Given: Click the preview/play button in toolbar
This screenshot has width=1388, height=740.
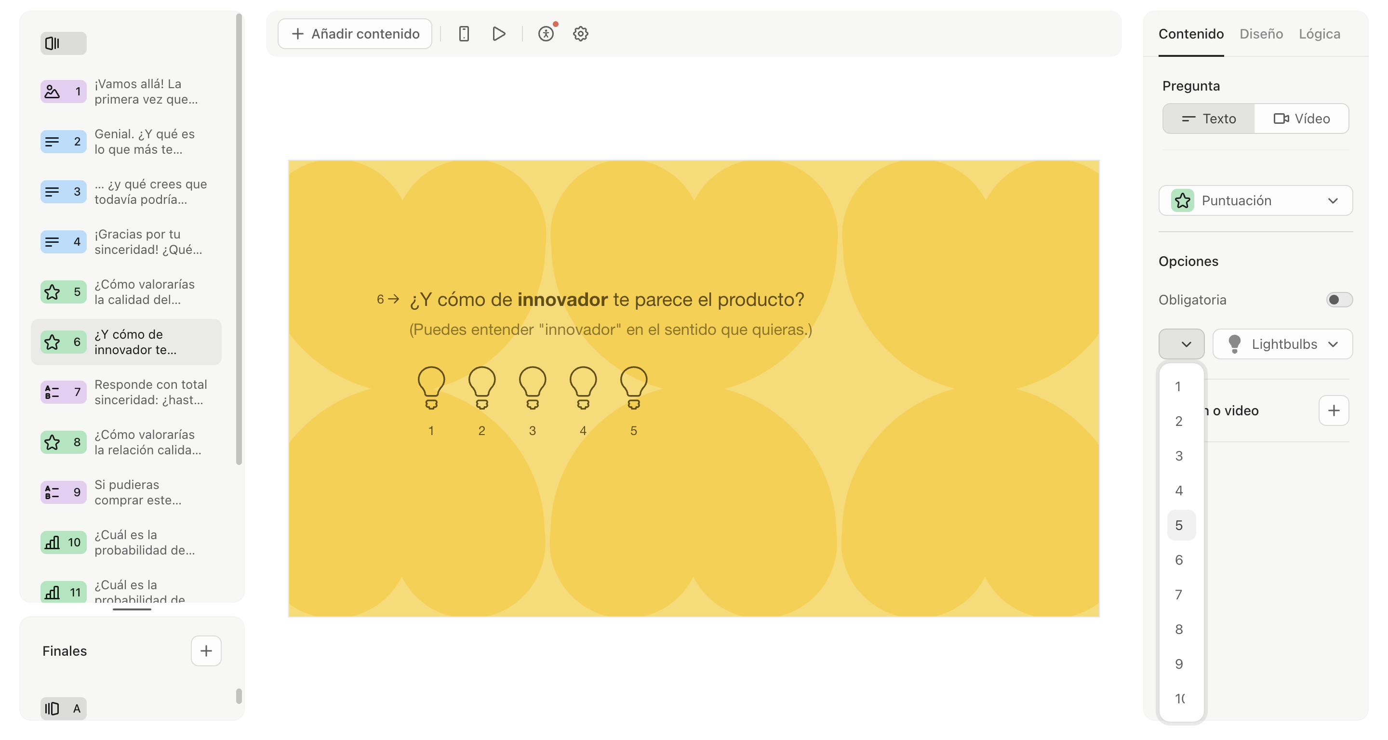Looking at the screenshot, I should tap(498, 34).
